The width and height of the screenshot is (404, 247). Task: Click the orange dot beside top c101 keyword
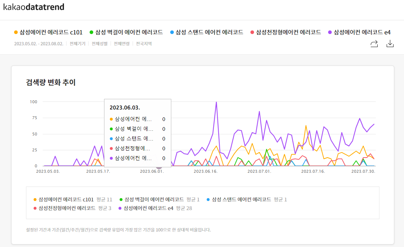[16, 32]
